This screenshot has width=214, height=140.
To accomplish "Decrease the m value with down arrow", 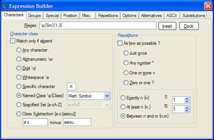I will [187, 111].
